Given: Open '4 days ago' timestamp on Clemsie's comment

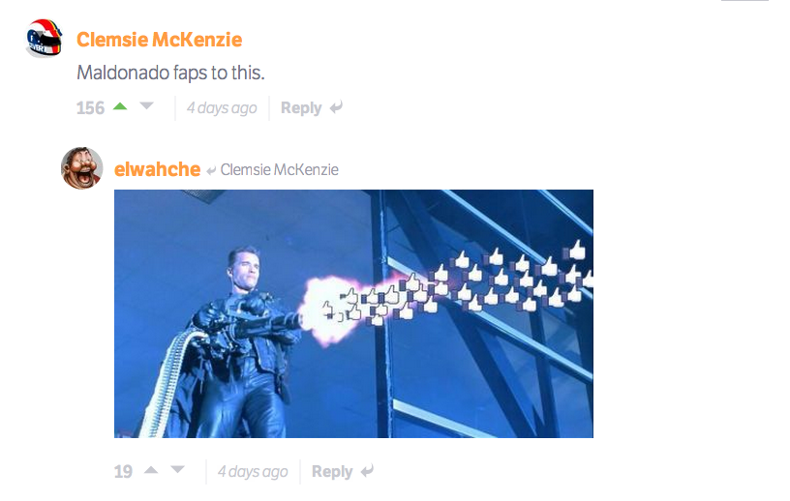Looking at the screenshot, I should [222, 107].
